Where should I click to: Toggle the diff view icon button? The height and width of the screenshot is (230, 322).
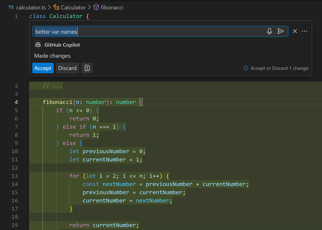click(x=87, y=68)
